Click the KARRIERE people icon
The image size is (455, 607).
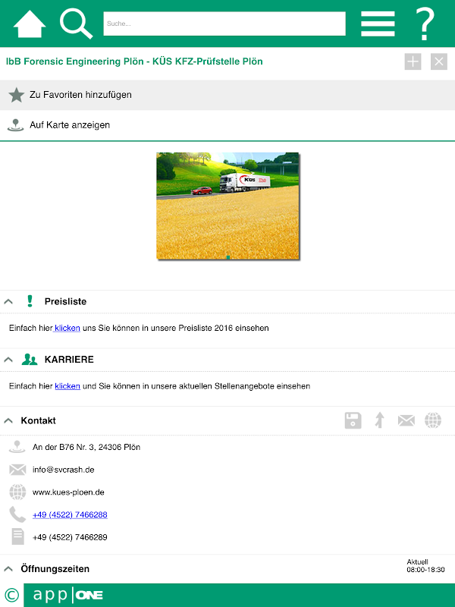point(30,359)
